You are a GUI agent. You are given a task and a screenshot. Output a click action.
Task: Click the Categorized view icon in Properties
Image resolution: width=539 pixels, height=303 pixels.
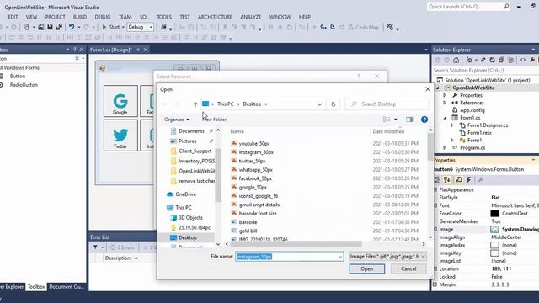click(437, 179)
